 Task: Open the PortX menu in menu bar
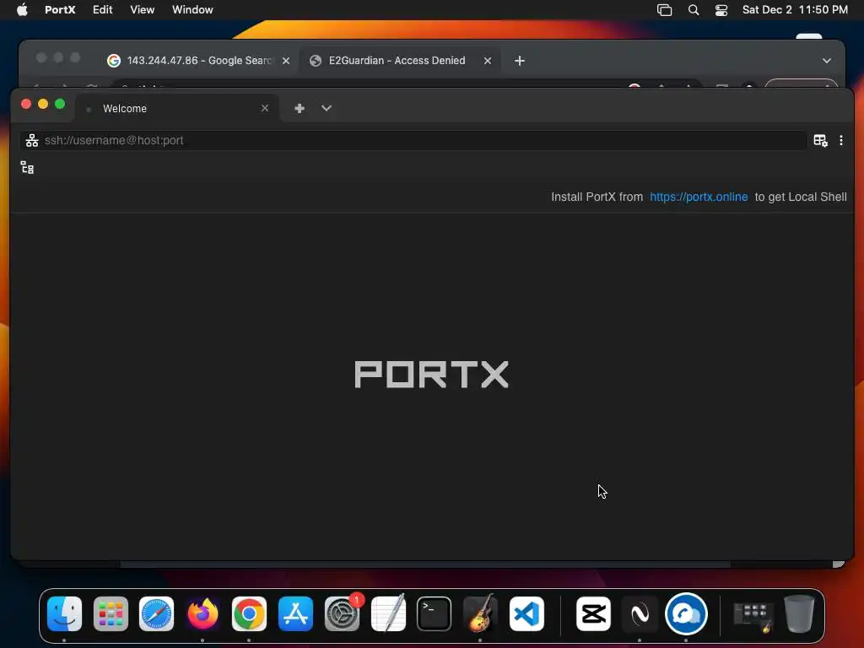tap(60, 10)
